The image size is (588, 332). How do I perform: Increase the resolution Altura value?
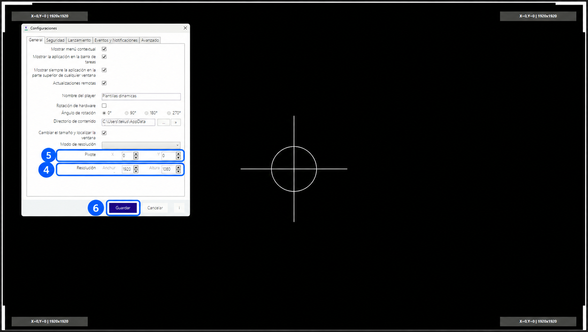pyautogui.click(x=178, y=167)
